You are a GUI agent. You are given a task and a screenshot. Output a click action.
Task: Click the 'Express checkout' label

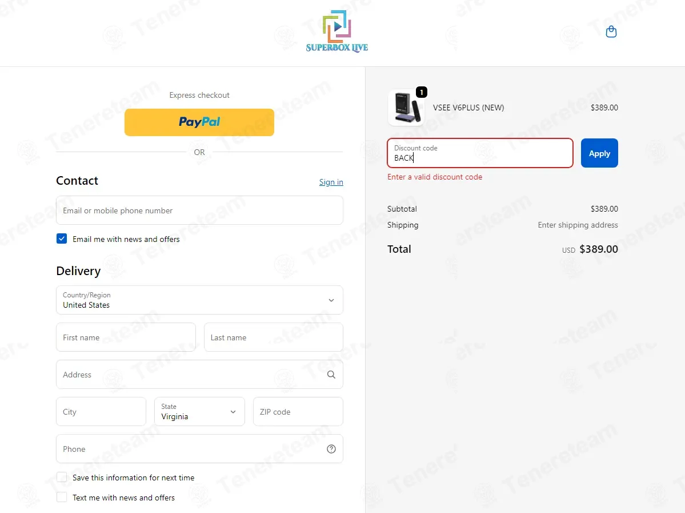[x=199, y=95]
